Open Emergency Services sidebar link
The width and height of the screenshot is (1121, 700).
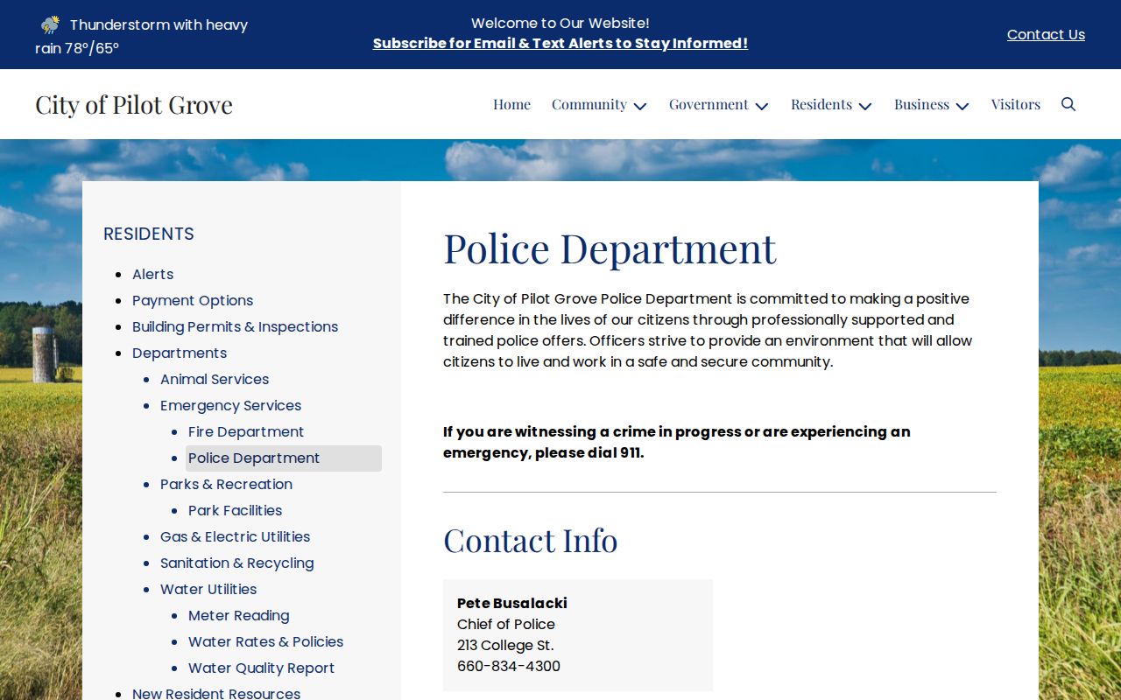pos(230,405)
